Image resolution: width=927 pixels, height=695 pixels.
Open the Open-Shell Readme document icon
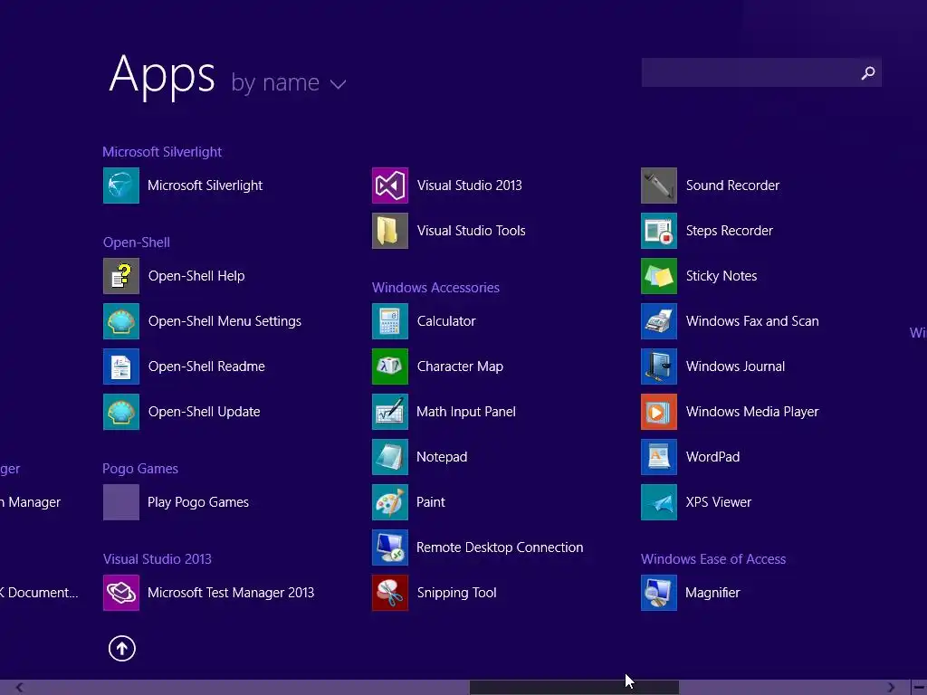121,367
